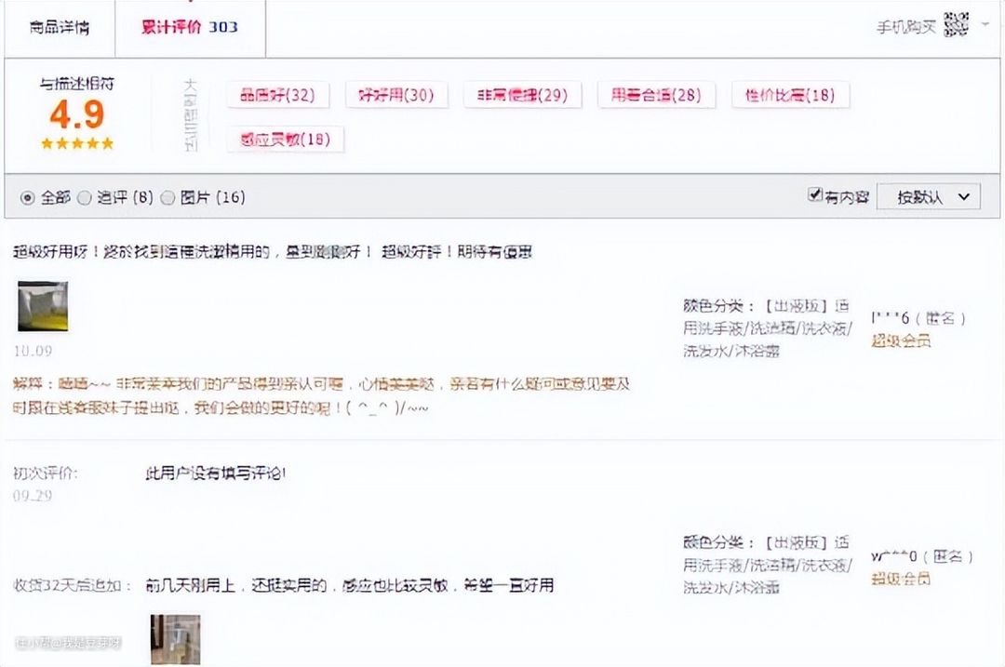Click the five-star rating under 4.9

pyautogui.click(x=77, y=143)
